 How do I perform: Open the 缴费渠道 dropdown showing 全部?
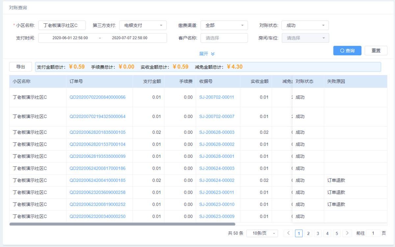coord(224,25)
